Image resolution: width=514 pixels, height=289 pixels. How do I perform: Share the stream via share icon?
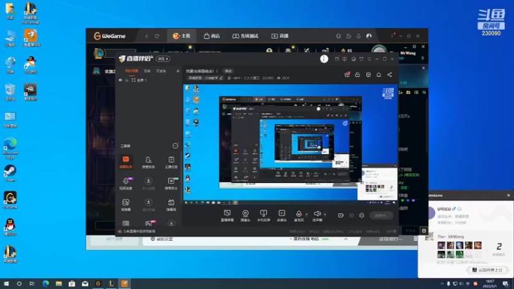point(389,74)
